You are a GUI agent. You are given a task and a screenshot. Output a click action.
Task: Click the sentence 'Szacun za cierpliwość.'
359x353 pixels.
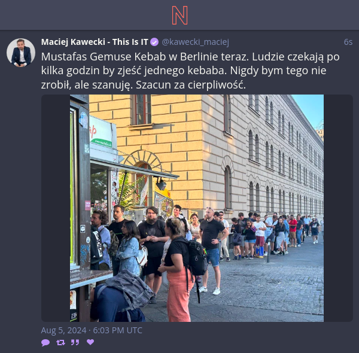coord(191,85)
